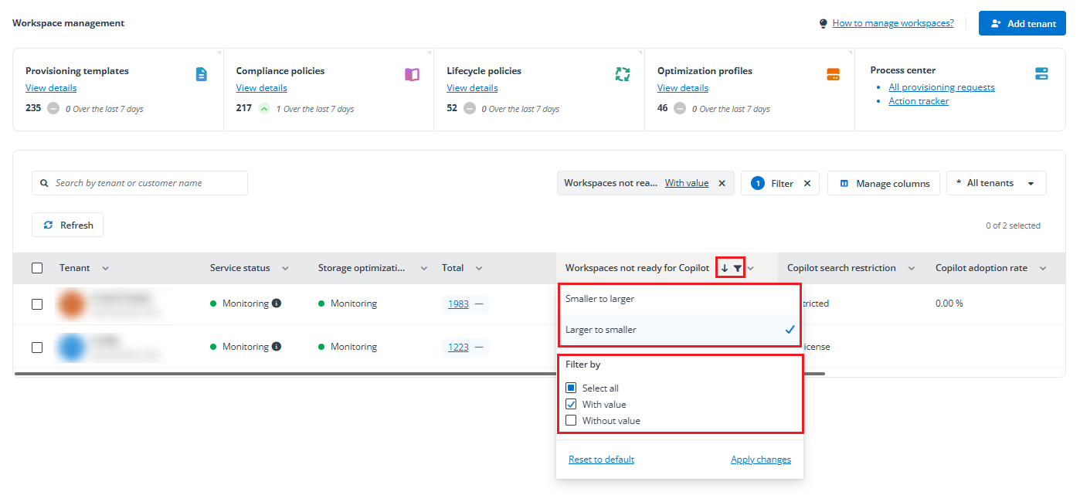View details of Provisioning templates
1080x502 pixels.
[51, 88]
